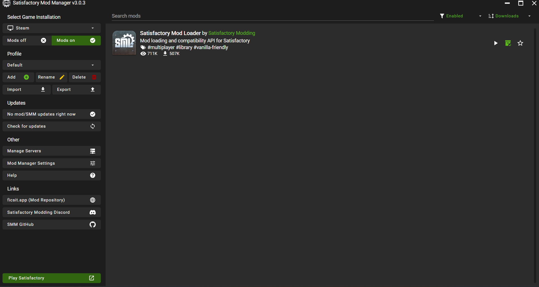Click the tag icon beside #multiplayer
This screenshot has height=287, width=539.
(x=143, y=47)
